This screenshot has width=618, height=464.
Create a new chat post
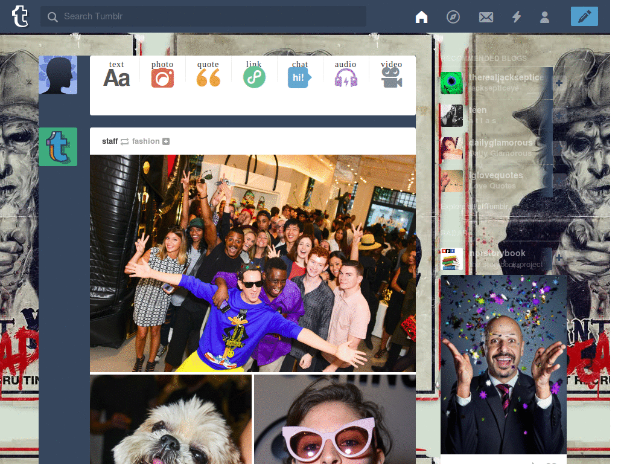pyautogui.click(x=299, y=74)
